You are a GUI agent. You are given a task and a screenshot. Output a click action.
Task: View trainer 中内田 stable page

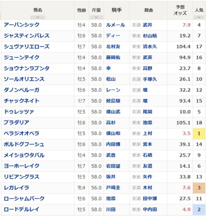pos(150,209)
